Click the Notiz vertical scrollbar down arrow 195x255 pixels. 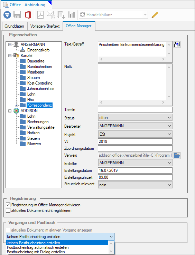click(x=169, y=97)
